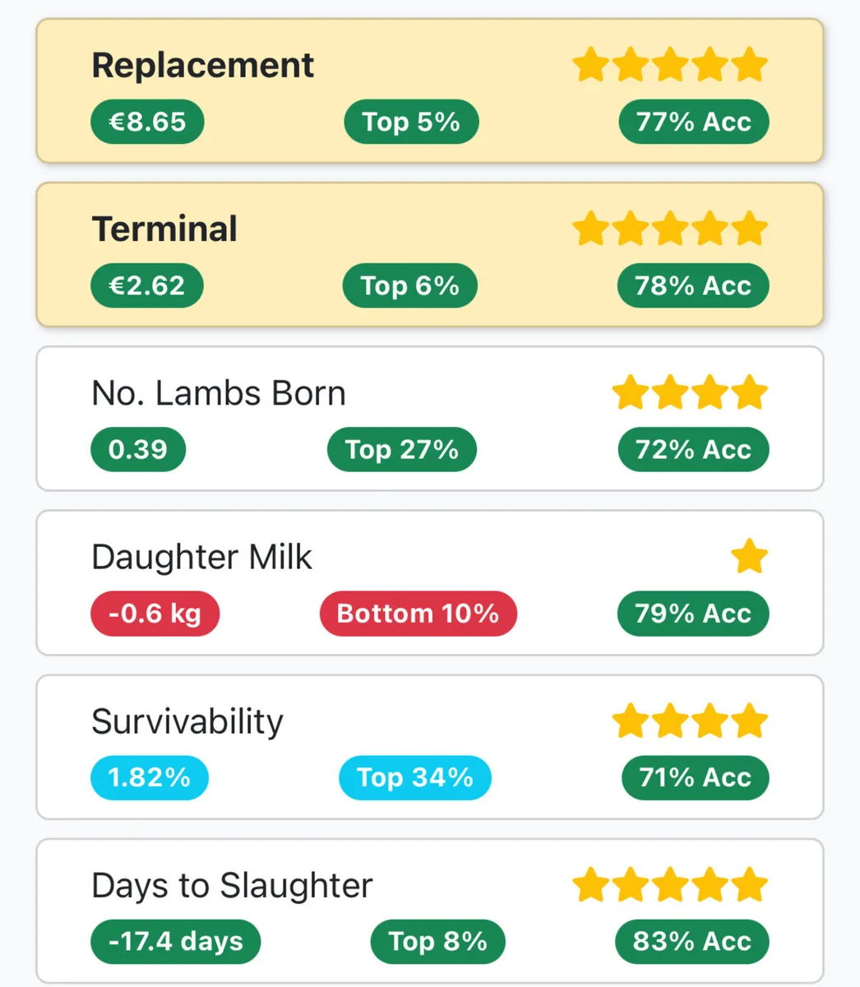The width and height of the screenshot is (860, 987).
Task: Click the Daughter Milk single star
Action: pos(749,558)
